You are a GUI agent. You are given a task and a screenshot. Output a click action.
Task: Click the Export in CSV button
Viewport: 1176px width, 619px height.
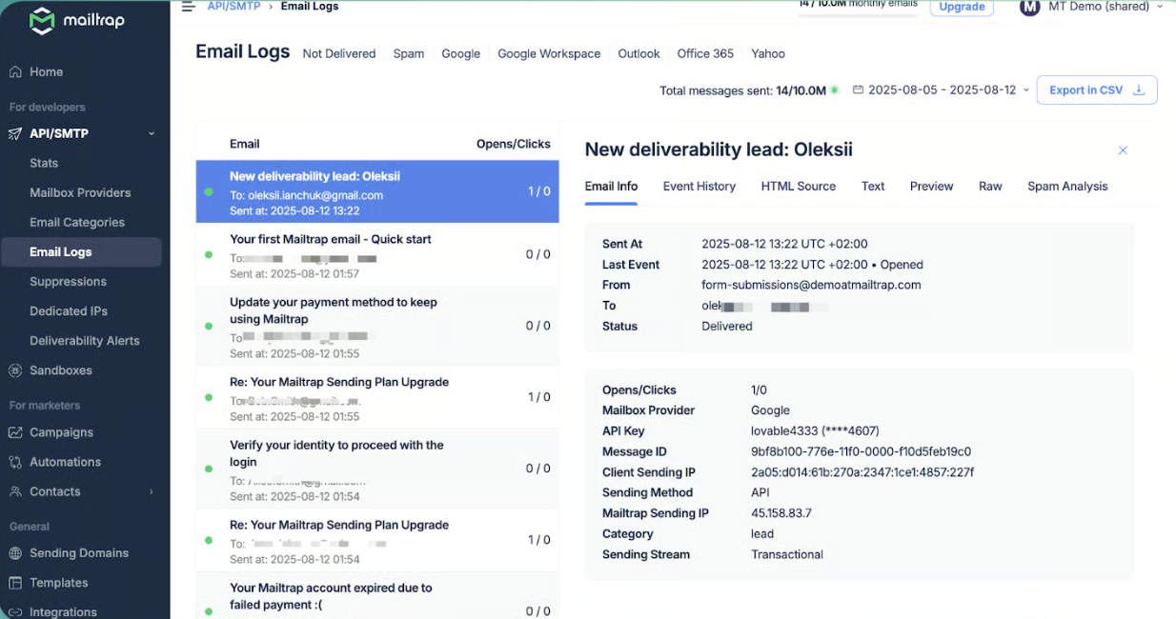1096,90
